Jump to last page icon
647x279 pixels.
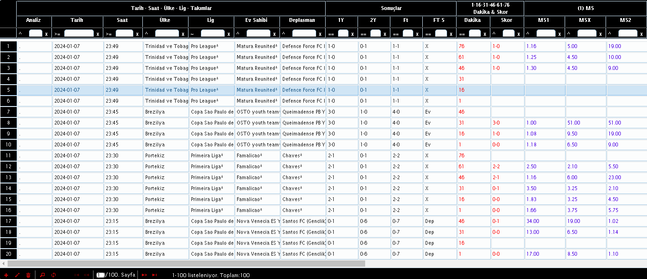coord(155,275)
